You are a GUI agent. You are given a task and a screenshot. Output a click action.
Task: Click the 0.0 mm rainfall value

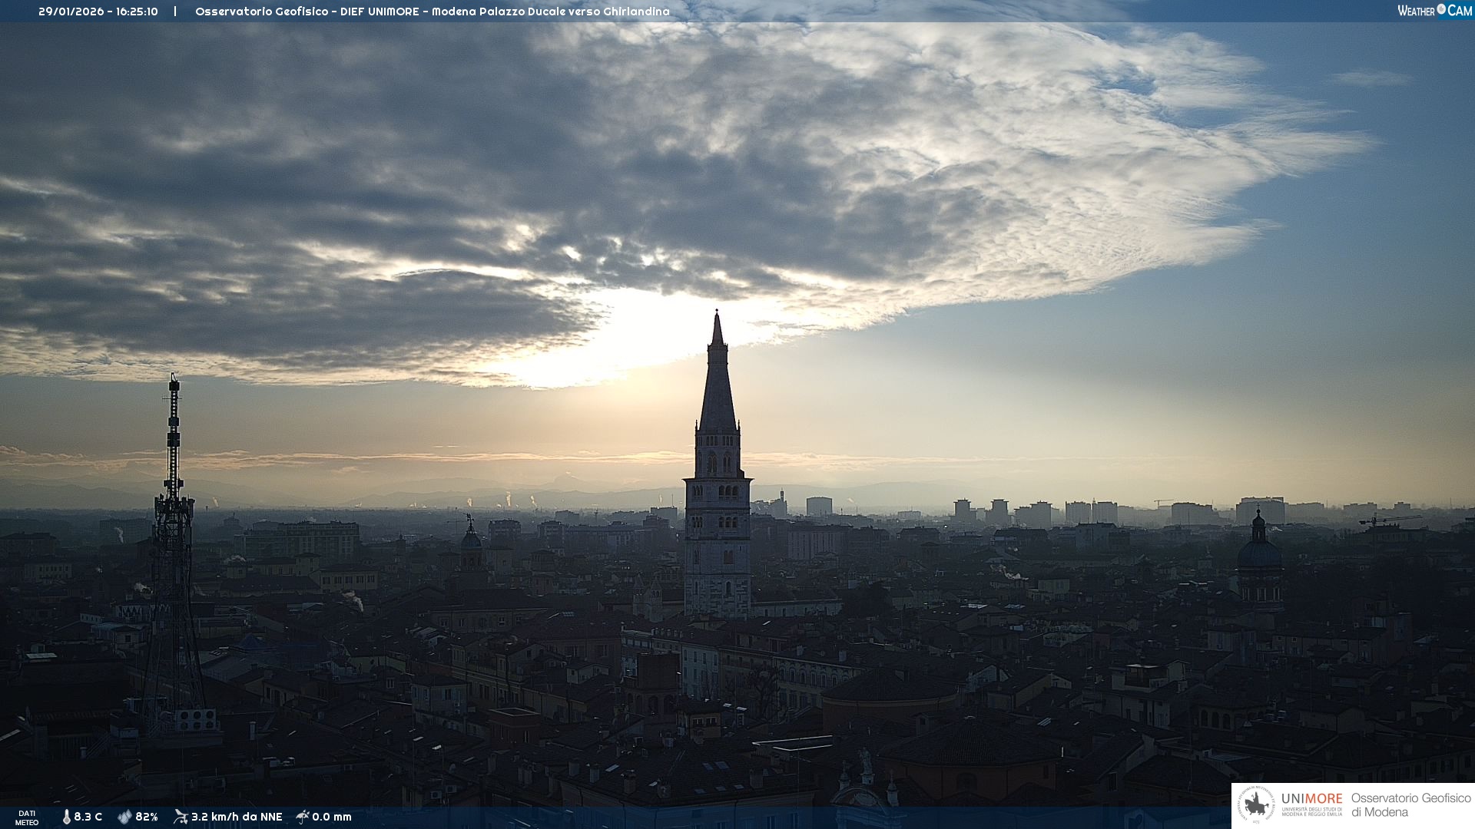tap(332, 817)
